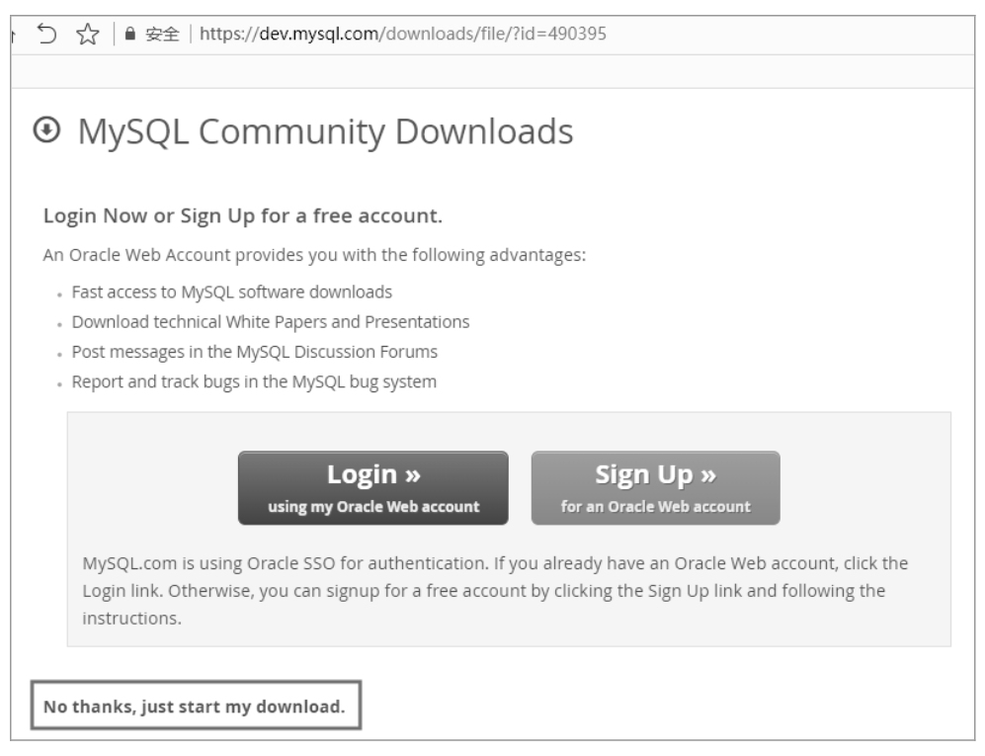This screenshot has height=756, width=985.
Task: Click the padlock security icon
Action: click(x=128, y=34)
